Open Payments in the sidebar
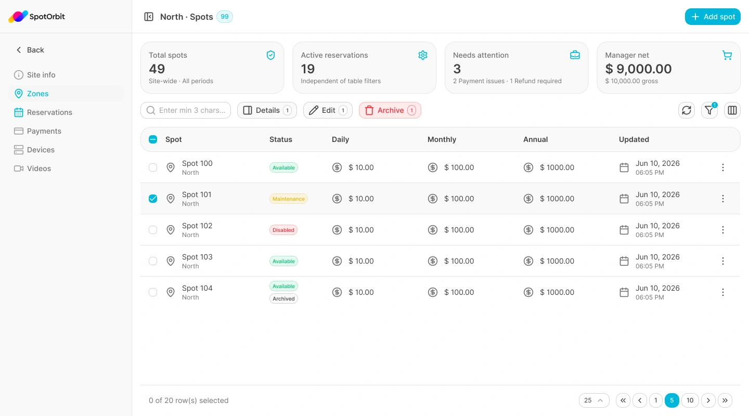The image size is (749, 416). (67, 131)
